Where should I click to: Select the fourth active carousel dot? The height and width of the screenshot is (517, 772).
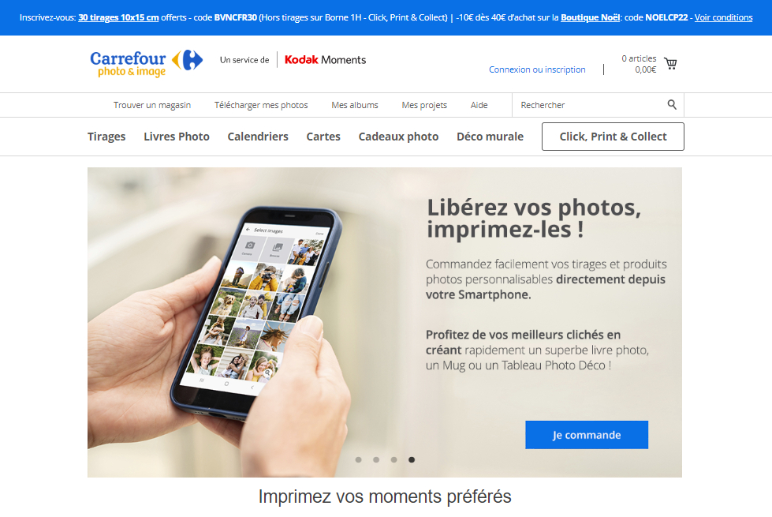(x=412, y=460)
